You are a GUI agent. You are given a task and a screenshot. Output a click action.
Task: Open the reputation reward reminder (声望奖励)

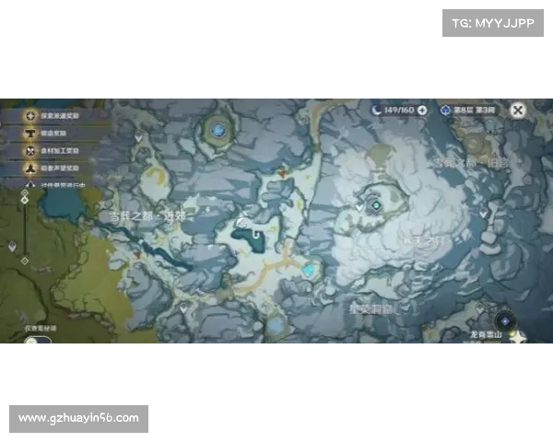pos(53,169)
